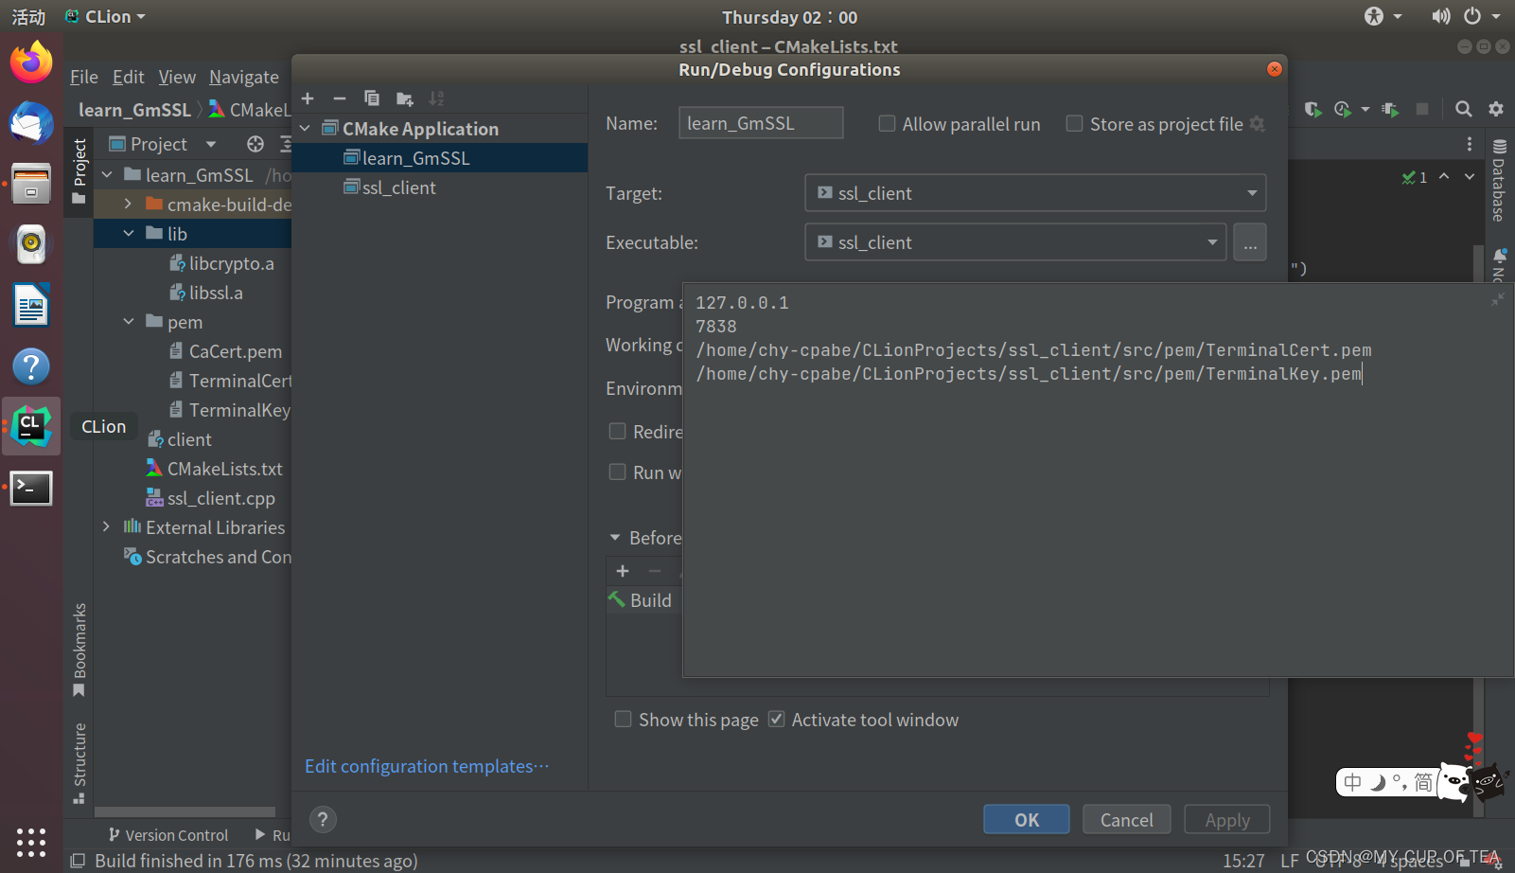This screenshot has width=1515, height=873.
Task: Open the Project view dropdown arrow
Action: pos(211,144)
